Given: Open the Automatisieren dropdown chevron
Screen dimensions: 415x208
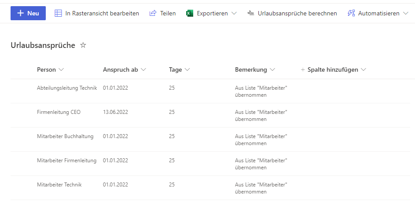Looking at the screenshot, I should [x=406, y=13].
